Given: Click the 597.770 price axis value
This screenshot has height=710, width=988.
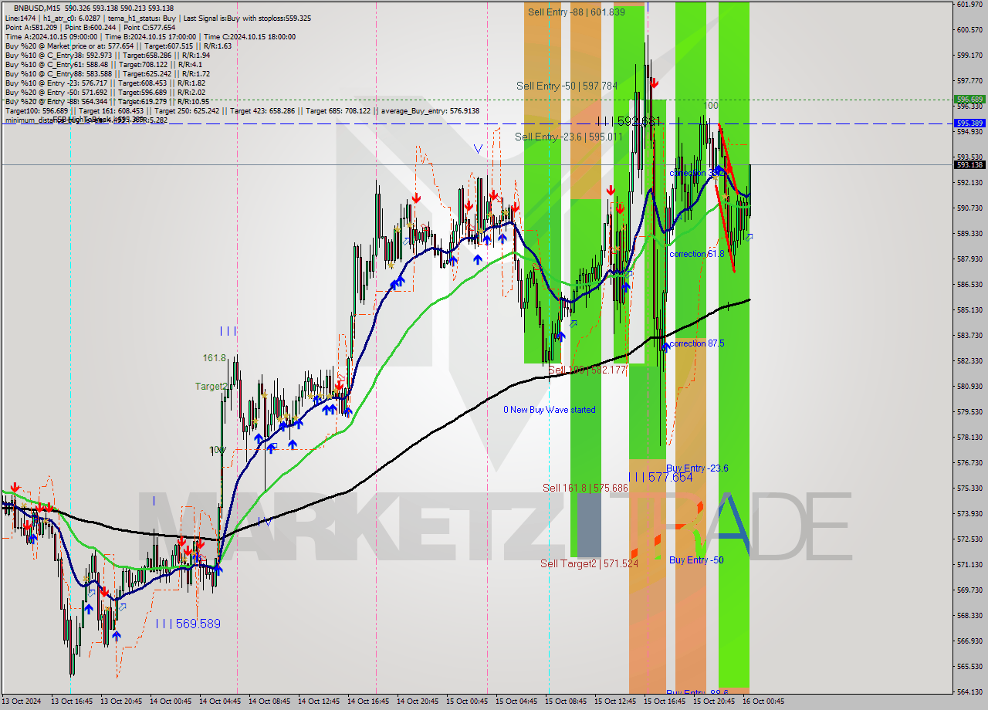Looking at the screenshot, I should tap(969, 80).
